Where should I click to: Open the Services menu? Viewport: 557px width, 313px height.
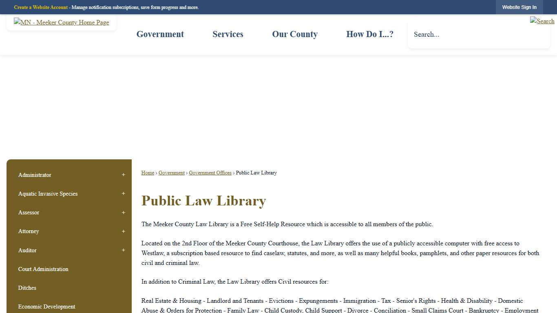click(x=228, y=34)
